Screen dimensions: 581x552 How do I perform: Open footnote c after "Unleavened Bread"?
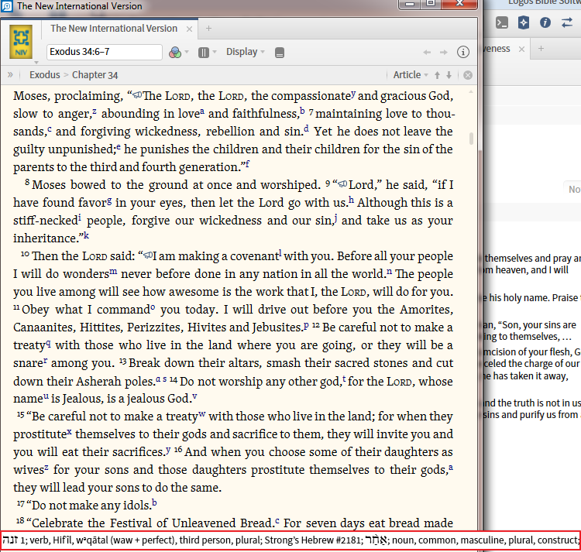point(277,521)
